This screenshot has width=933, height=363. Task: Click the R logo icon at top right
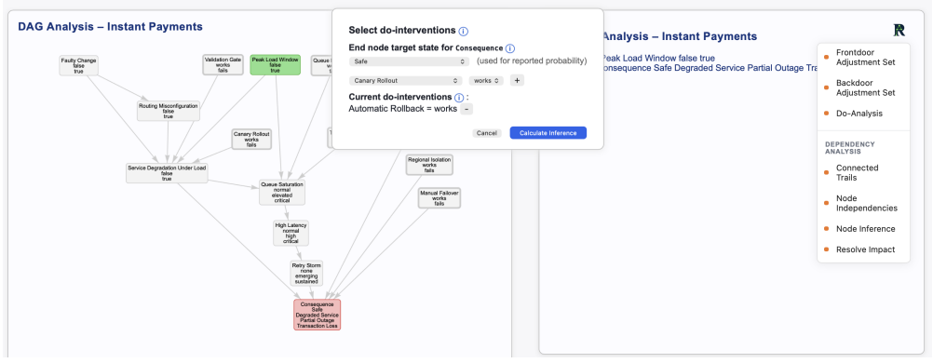(899, 31)
